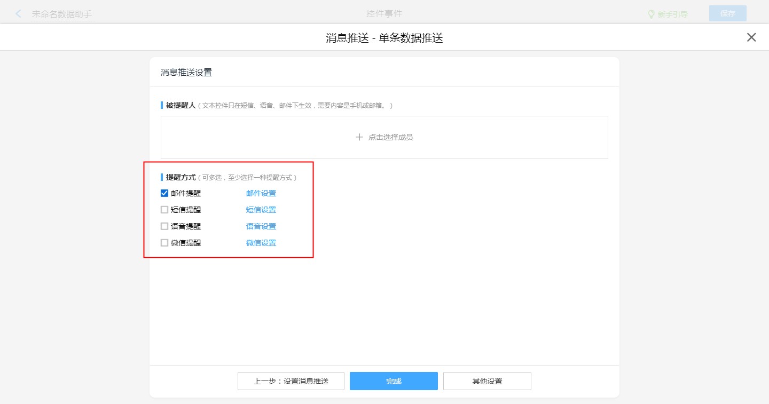Go to 微信设置
Viewport: 769px width, 404px height.
[x=261, y=243]
